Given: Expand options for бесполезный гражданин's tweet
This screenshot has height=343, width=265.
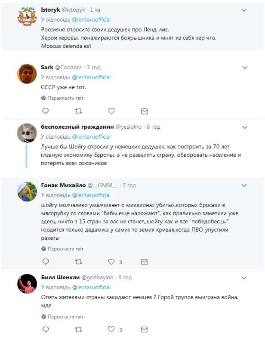Looking at the screenshot, I should click(245, 127).
